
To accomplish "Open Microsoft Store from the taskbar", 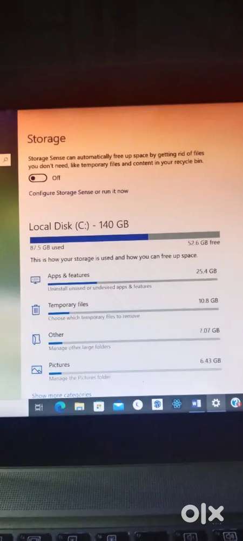I will click(x=99, y=407).
